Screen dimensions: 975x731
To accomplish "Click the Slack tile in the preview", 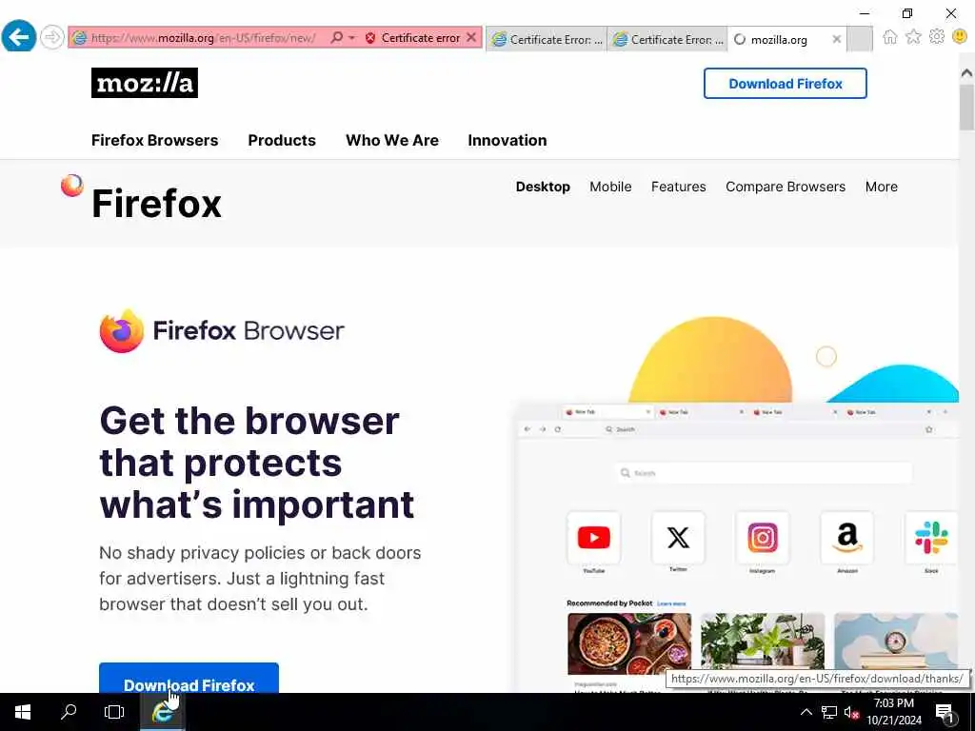I will [931, 538].
